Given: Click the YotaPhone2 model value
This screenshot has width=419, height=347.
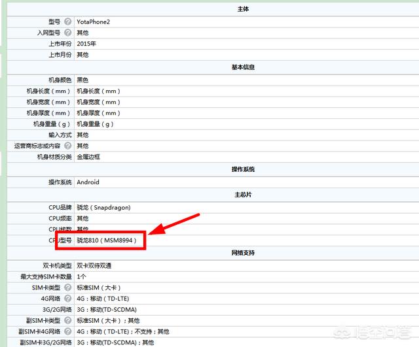Looking at the screenshot, I should click(93, 22).
